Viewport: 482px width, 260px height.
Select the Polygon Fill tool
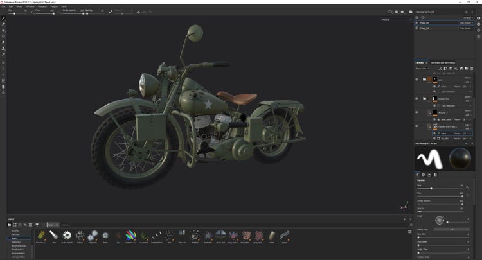(x=4, y=36)
